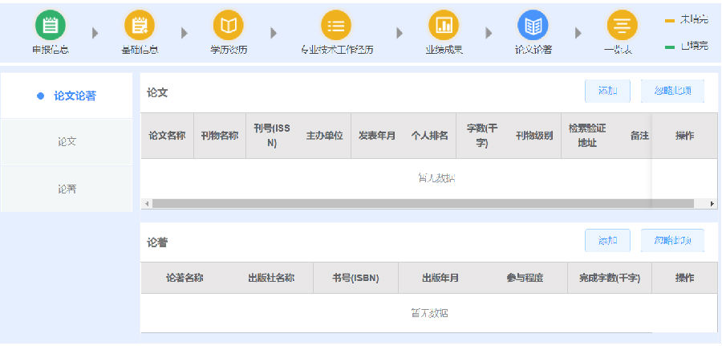
Task: Select 论文论著 in the left sidebar
Action: [67, 96]
